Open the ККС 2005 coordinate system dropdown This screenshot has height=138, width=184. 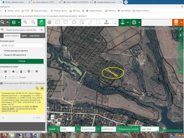click(x=149, y=129)
